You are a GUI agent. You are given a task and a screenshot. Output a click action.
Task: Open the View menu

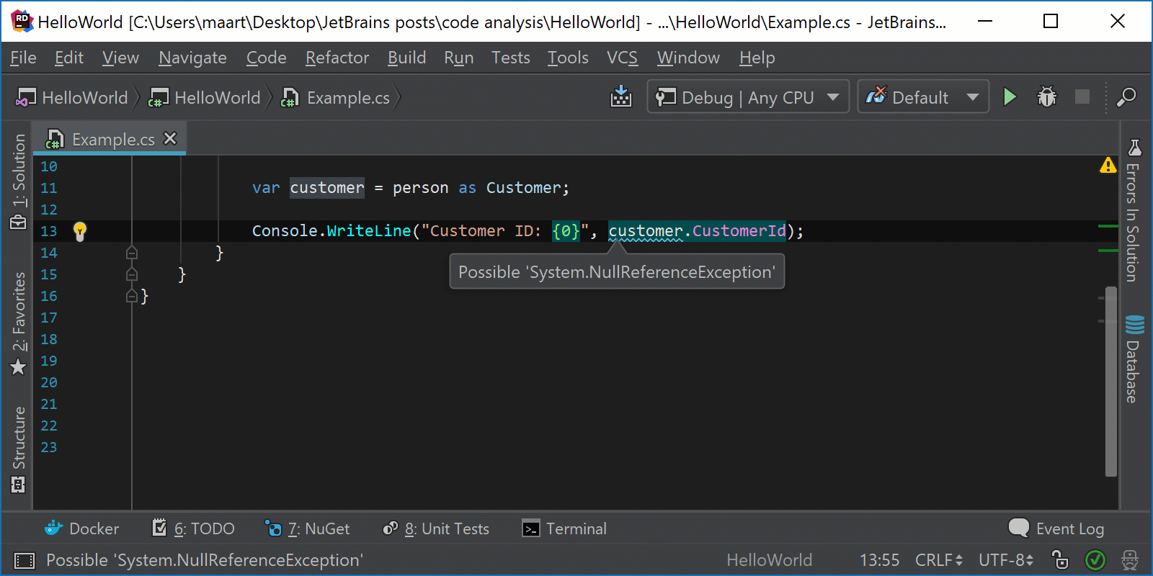(x=120, y=58)
